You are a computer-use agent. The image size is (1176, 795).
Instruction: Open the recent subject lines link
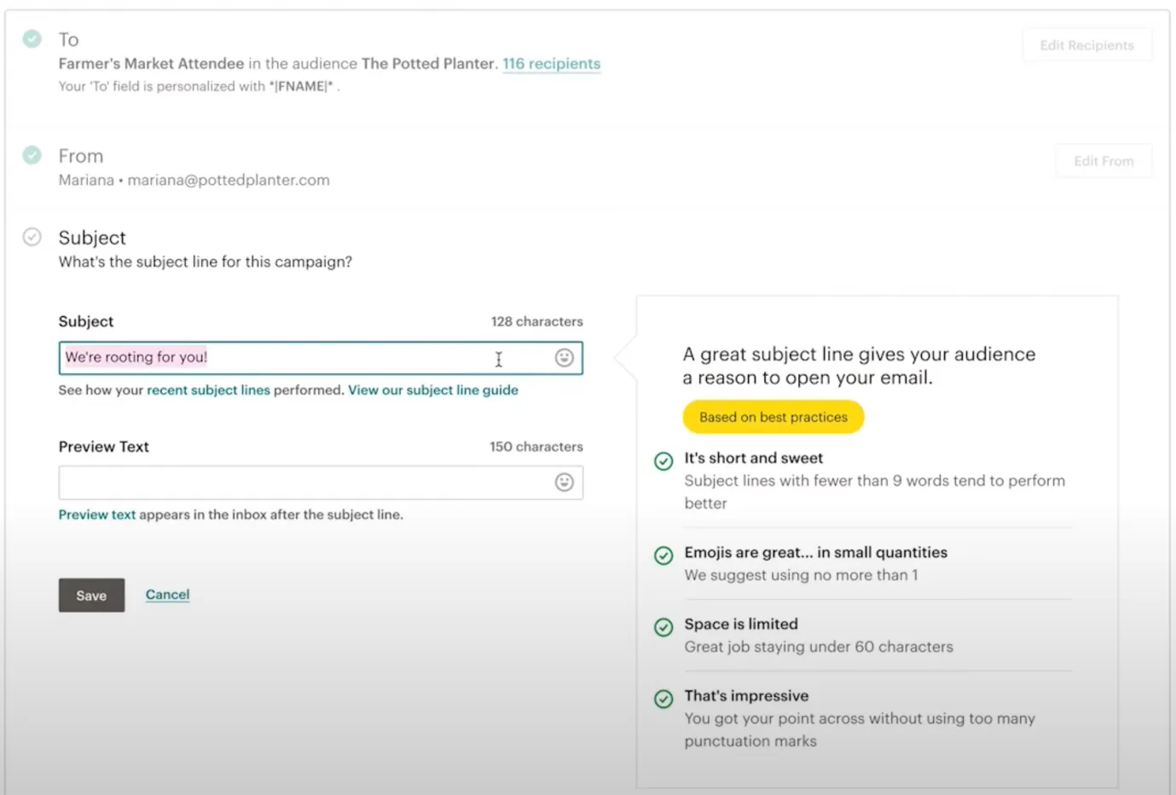coord(208,390)
